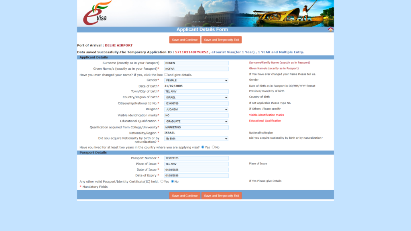Expand the Country/Region of birth dropdown
Image resolution: width=411 pixels, height=231 pixels.
[196, 97]
